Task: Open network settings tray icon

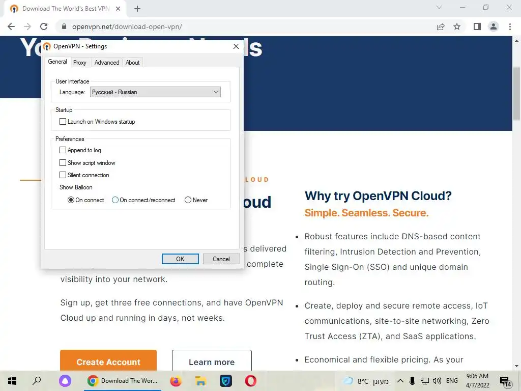Action: 425,381
